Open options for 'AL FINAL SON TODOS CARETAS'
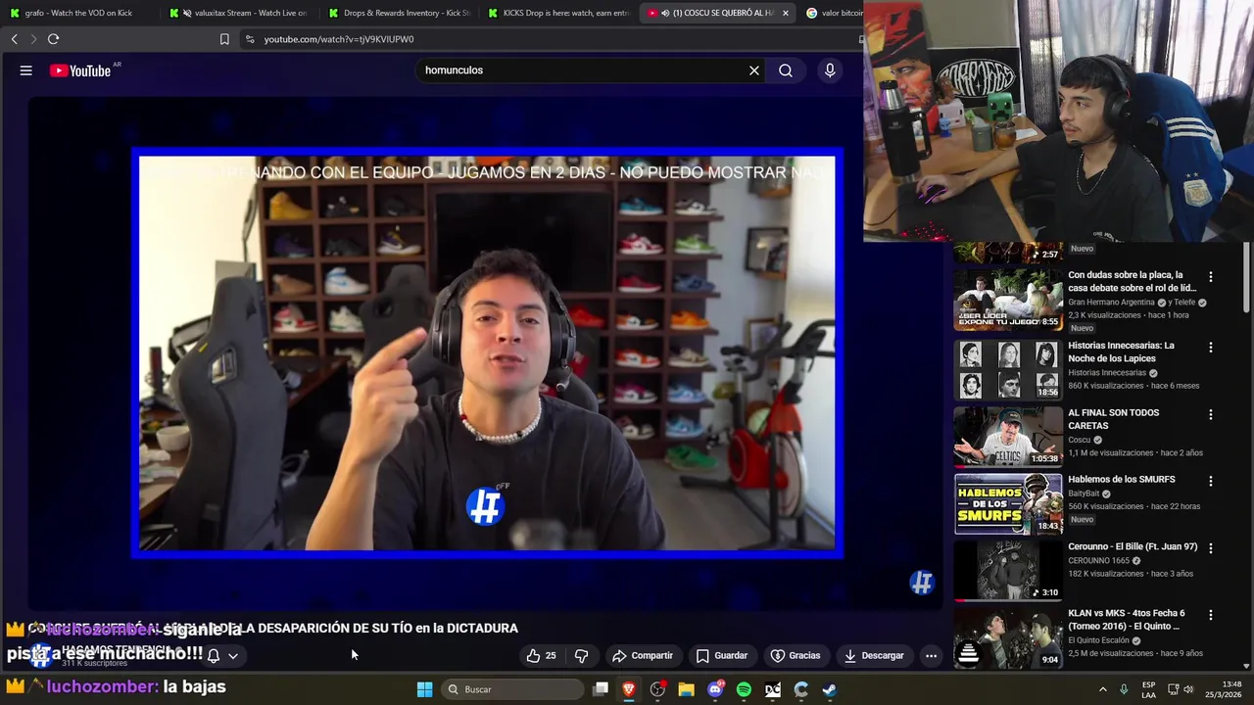The image size is (1254, 705). click(x=1210, y=415)
